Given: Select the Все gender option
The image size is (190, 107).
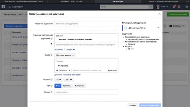Looking at the screenshot, I should point(58,86).
